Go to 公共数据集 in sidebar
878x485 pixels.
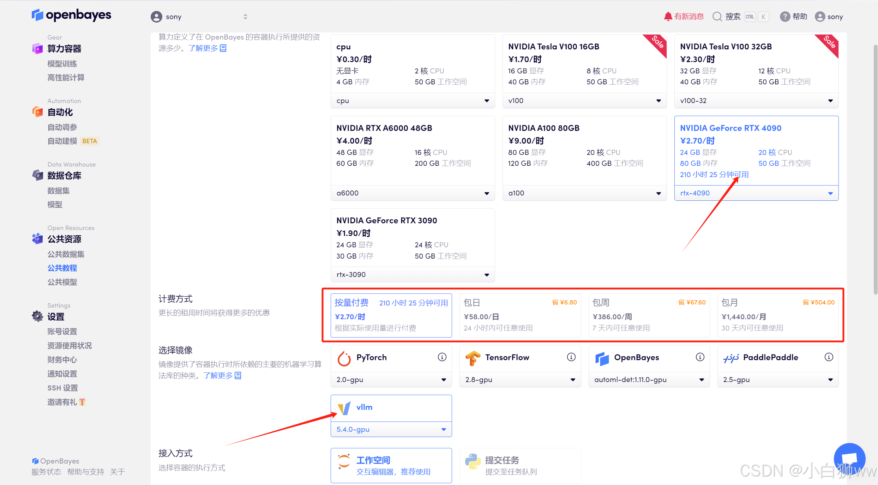(66, 254)
